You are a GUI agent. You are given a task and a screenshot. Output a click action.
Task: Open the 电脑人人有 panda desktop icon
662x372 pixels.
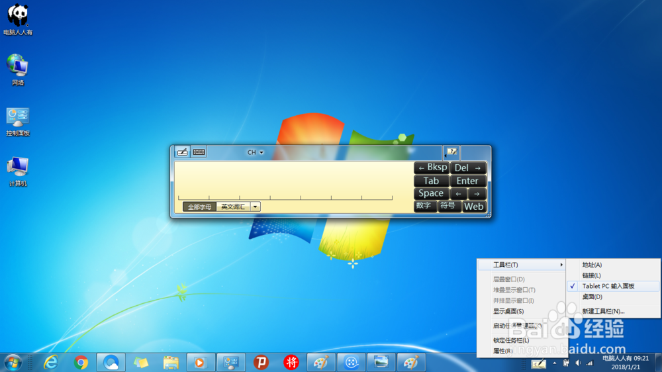[18, 20]
